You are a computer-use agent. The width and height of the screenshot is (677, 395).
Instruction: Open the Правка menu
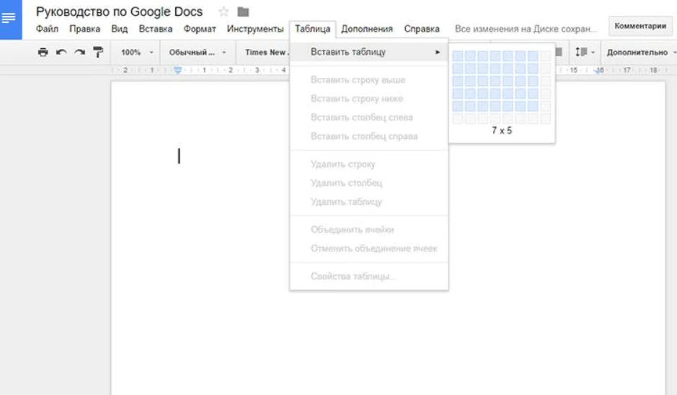pyautogui.click(x=84, y=29)
